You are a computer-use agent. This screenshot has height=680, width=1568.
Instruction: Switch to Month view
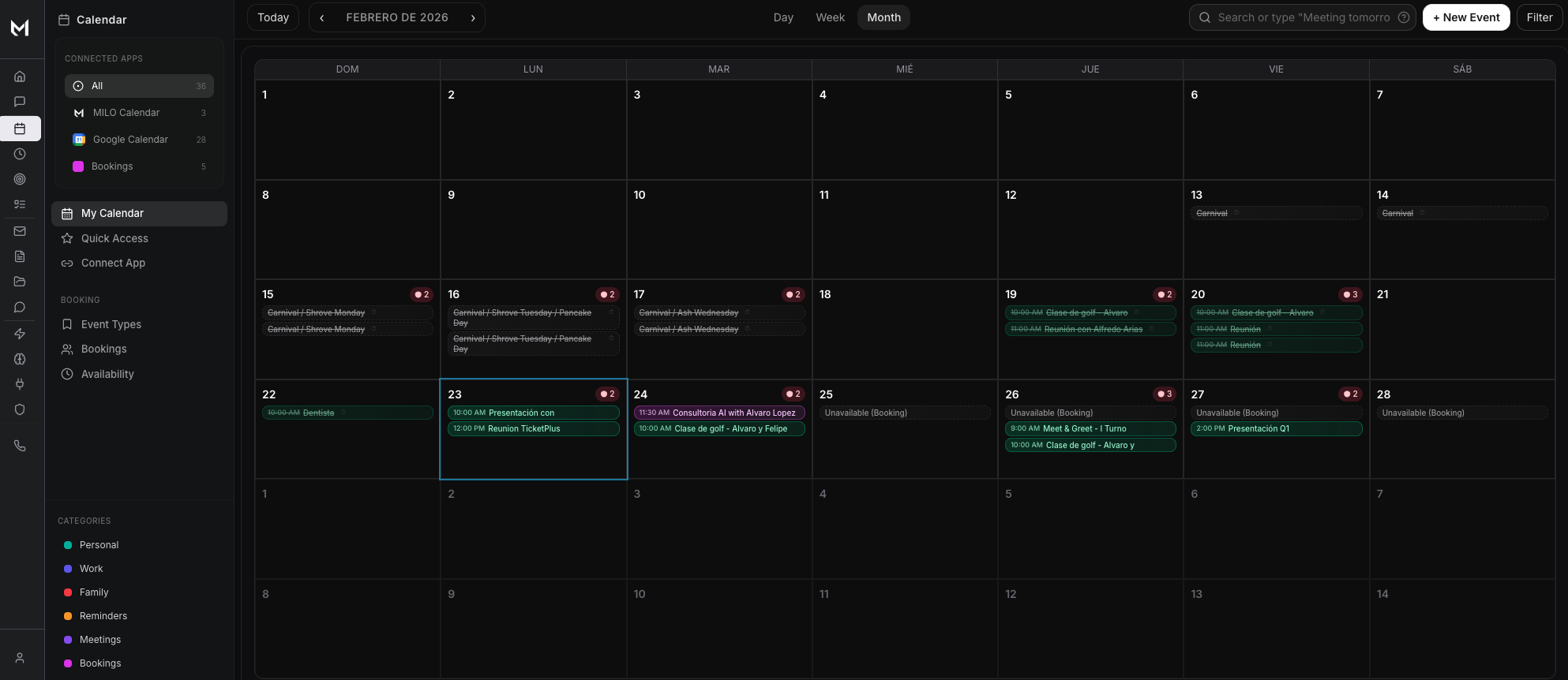(x=883, y=17)
